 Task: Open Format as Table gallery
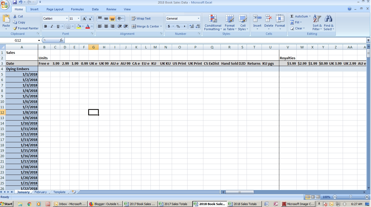click(x=230, y=23)
